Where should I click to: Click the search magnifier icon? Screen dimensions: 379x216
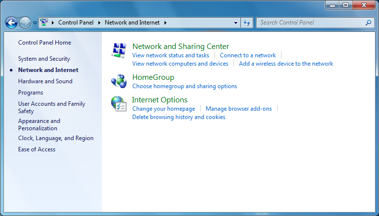click(369, 23)
